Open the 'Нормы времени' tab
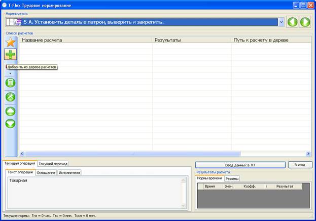The image size is (316, 221). coord(209,178)
